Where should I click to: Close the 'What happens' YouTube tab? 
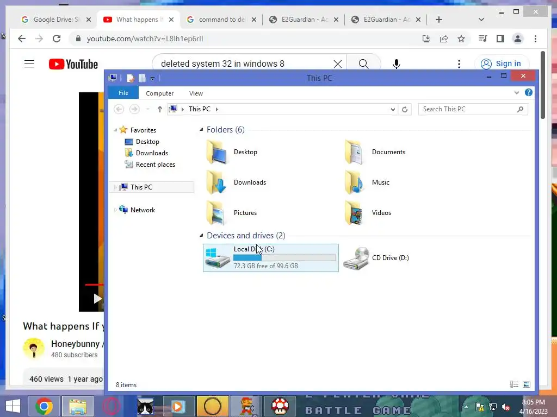(171, 20)
